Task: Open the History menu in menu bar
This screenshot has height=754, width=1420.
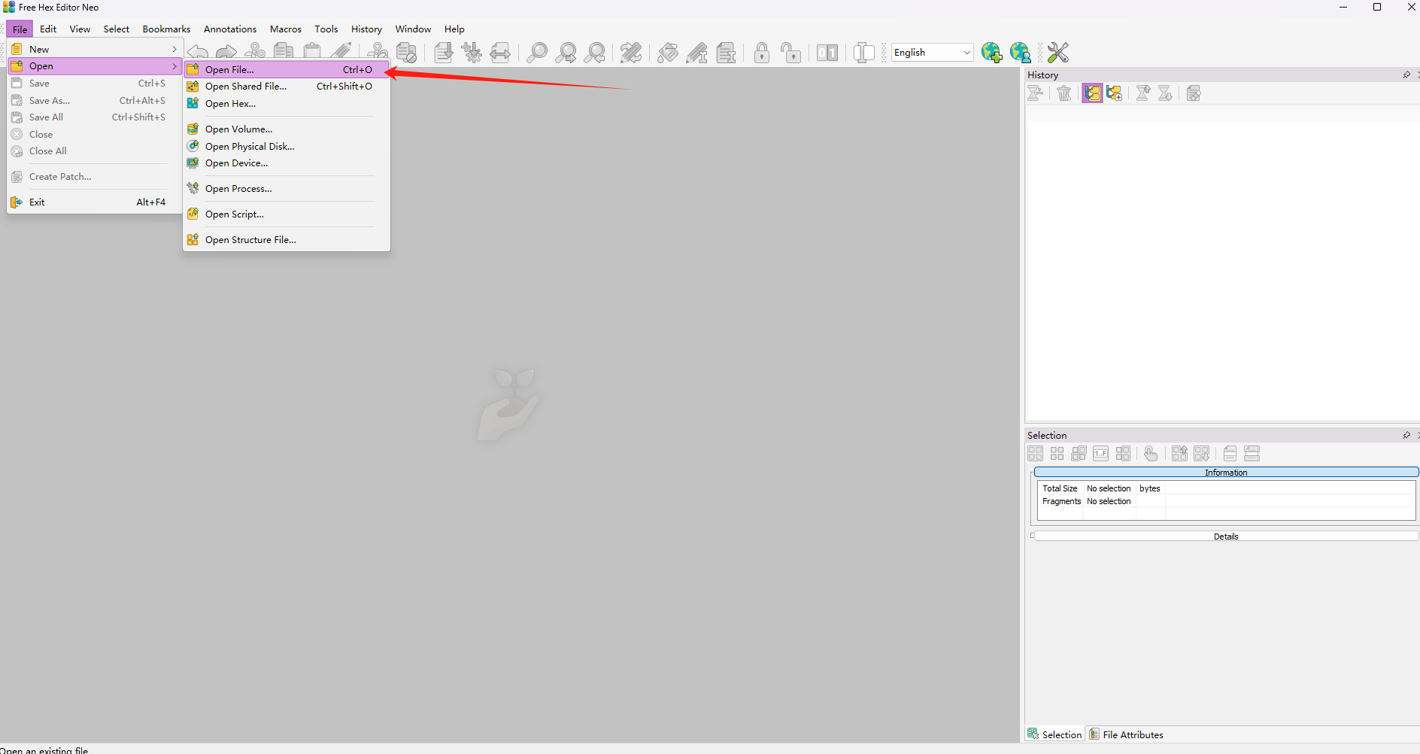Action: pos(366,29)
